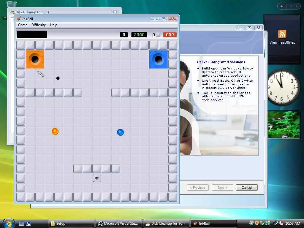Click the orange ball on the board
Screen dimensions: 304x228
pyautogui.click(x=55, y=132)
